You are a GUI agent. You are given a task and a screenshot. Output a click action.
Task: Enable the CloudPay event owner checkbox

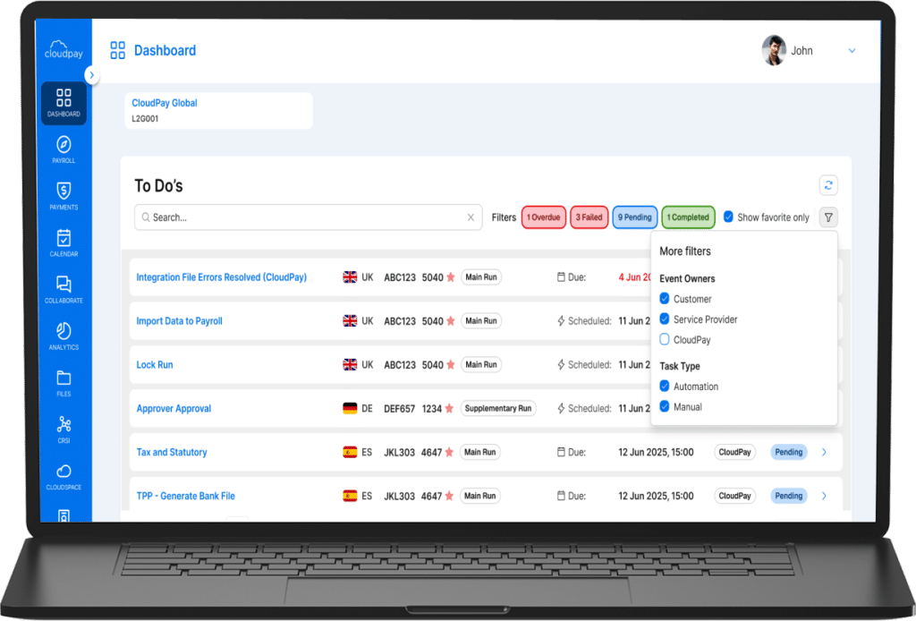coord(665,339)
